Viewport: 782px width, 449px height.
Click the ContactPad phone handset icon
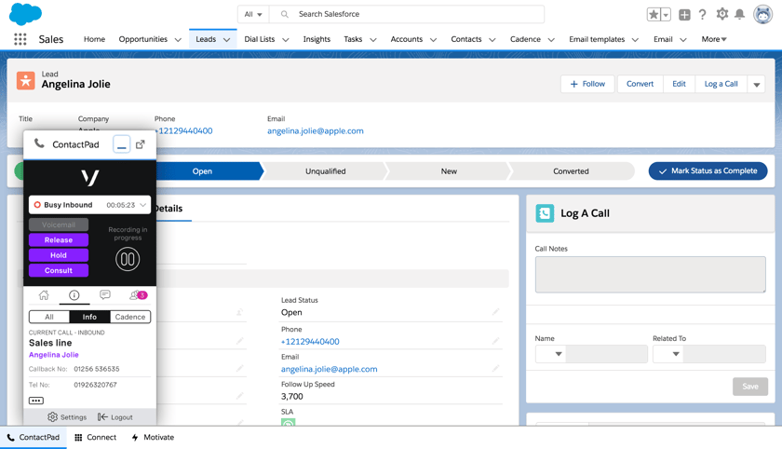pyautogui.click(x=39, y=143)
